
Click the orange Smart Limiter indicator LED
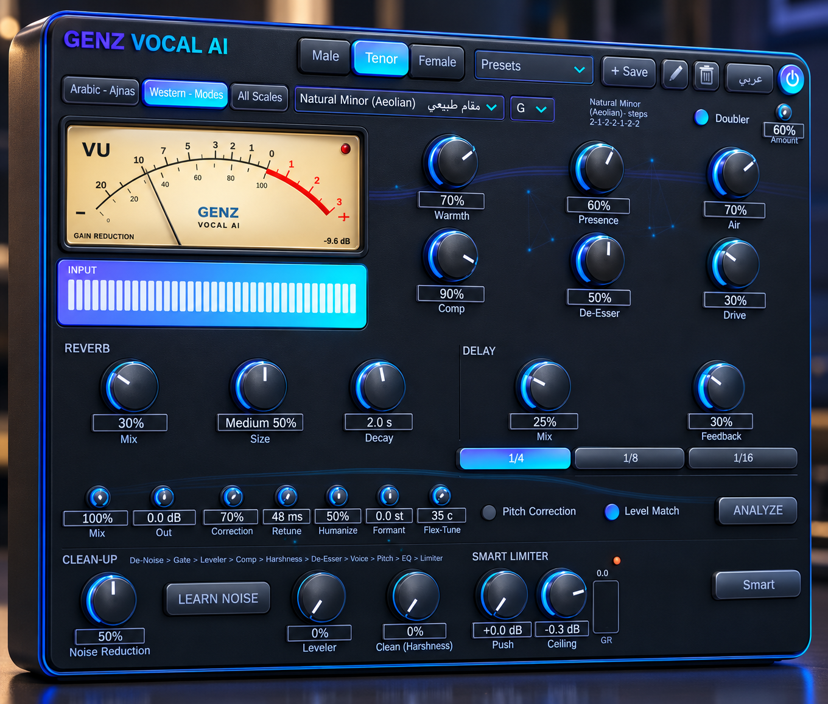click(617, 560)
